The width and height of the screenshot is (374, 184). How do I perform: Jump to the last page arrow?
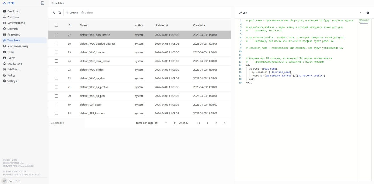click(x=225, y=123)
